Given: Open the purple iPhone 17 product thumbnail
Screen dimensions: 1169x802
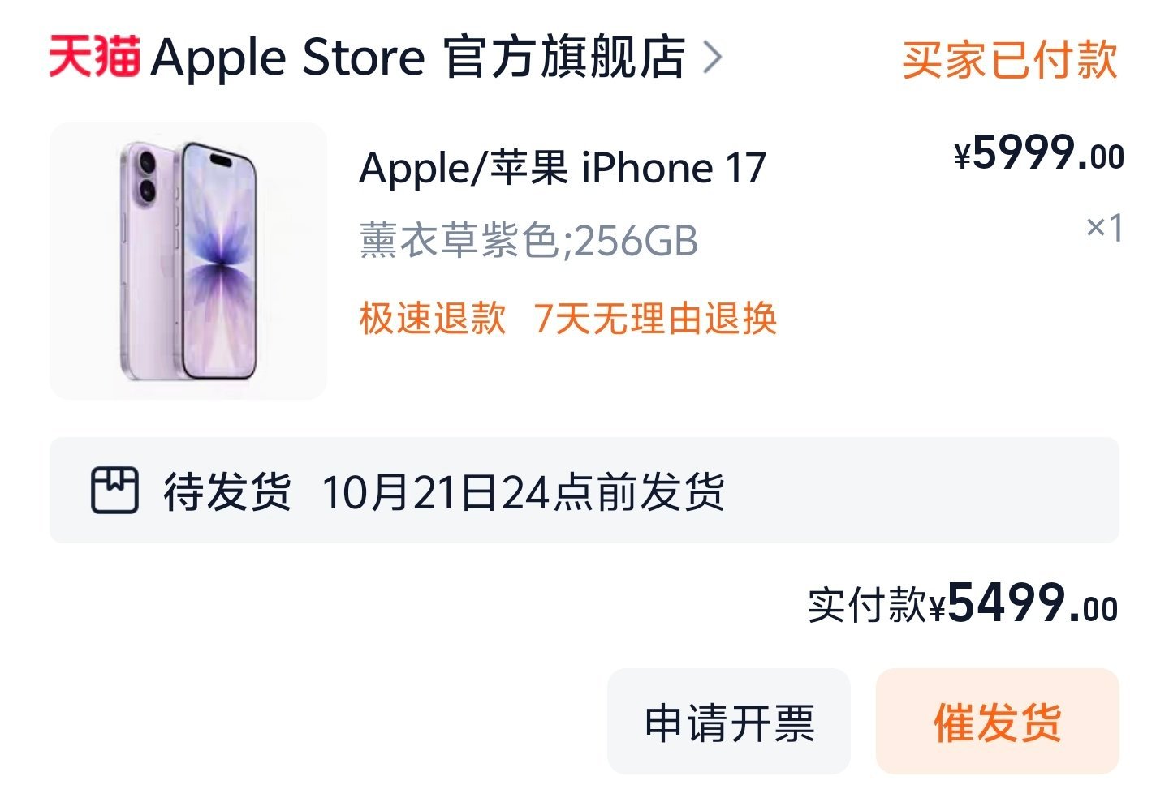Looking at the screenshot, I should point(188,260).
